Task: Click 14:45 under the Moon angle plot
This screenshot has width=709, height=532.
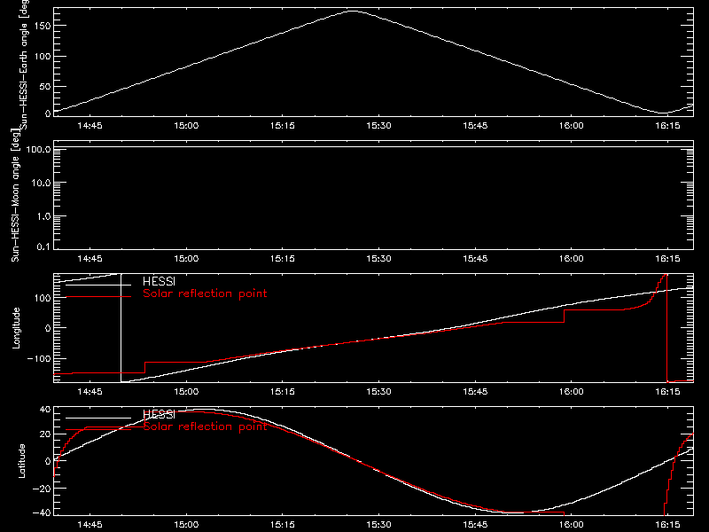Action: (90, 259)
